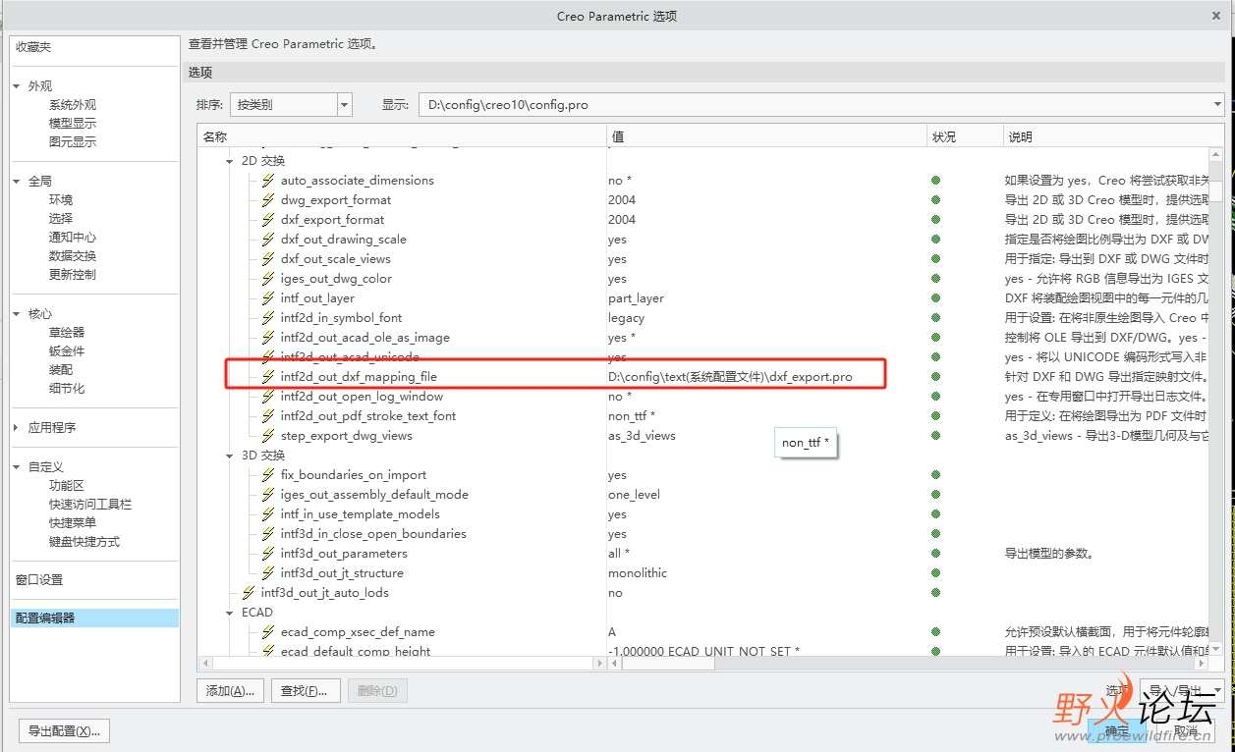Click lightning icon beside dxf_out_drawing_scale
Image resolution: width=1235 pixels, height=752 pixels.
[x=268, y=240]
